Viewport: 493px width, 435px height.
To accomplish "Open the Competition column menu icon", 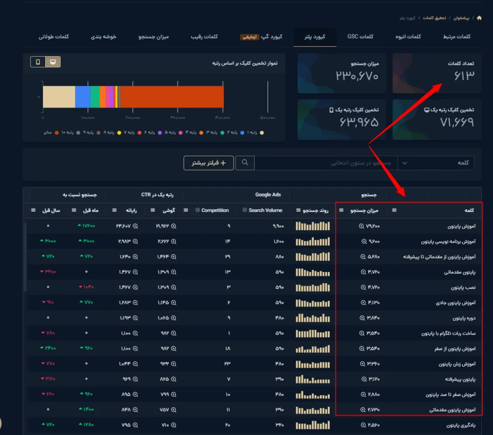I will [186, 210].
